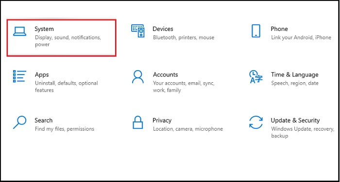Open the Privacy settings title
This screenshot has width=340, height=182.
(x=162, y=121)
